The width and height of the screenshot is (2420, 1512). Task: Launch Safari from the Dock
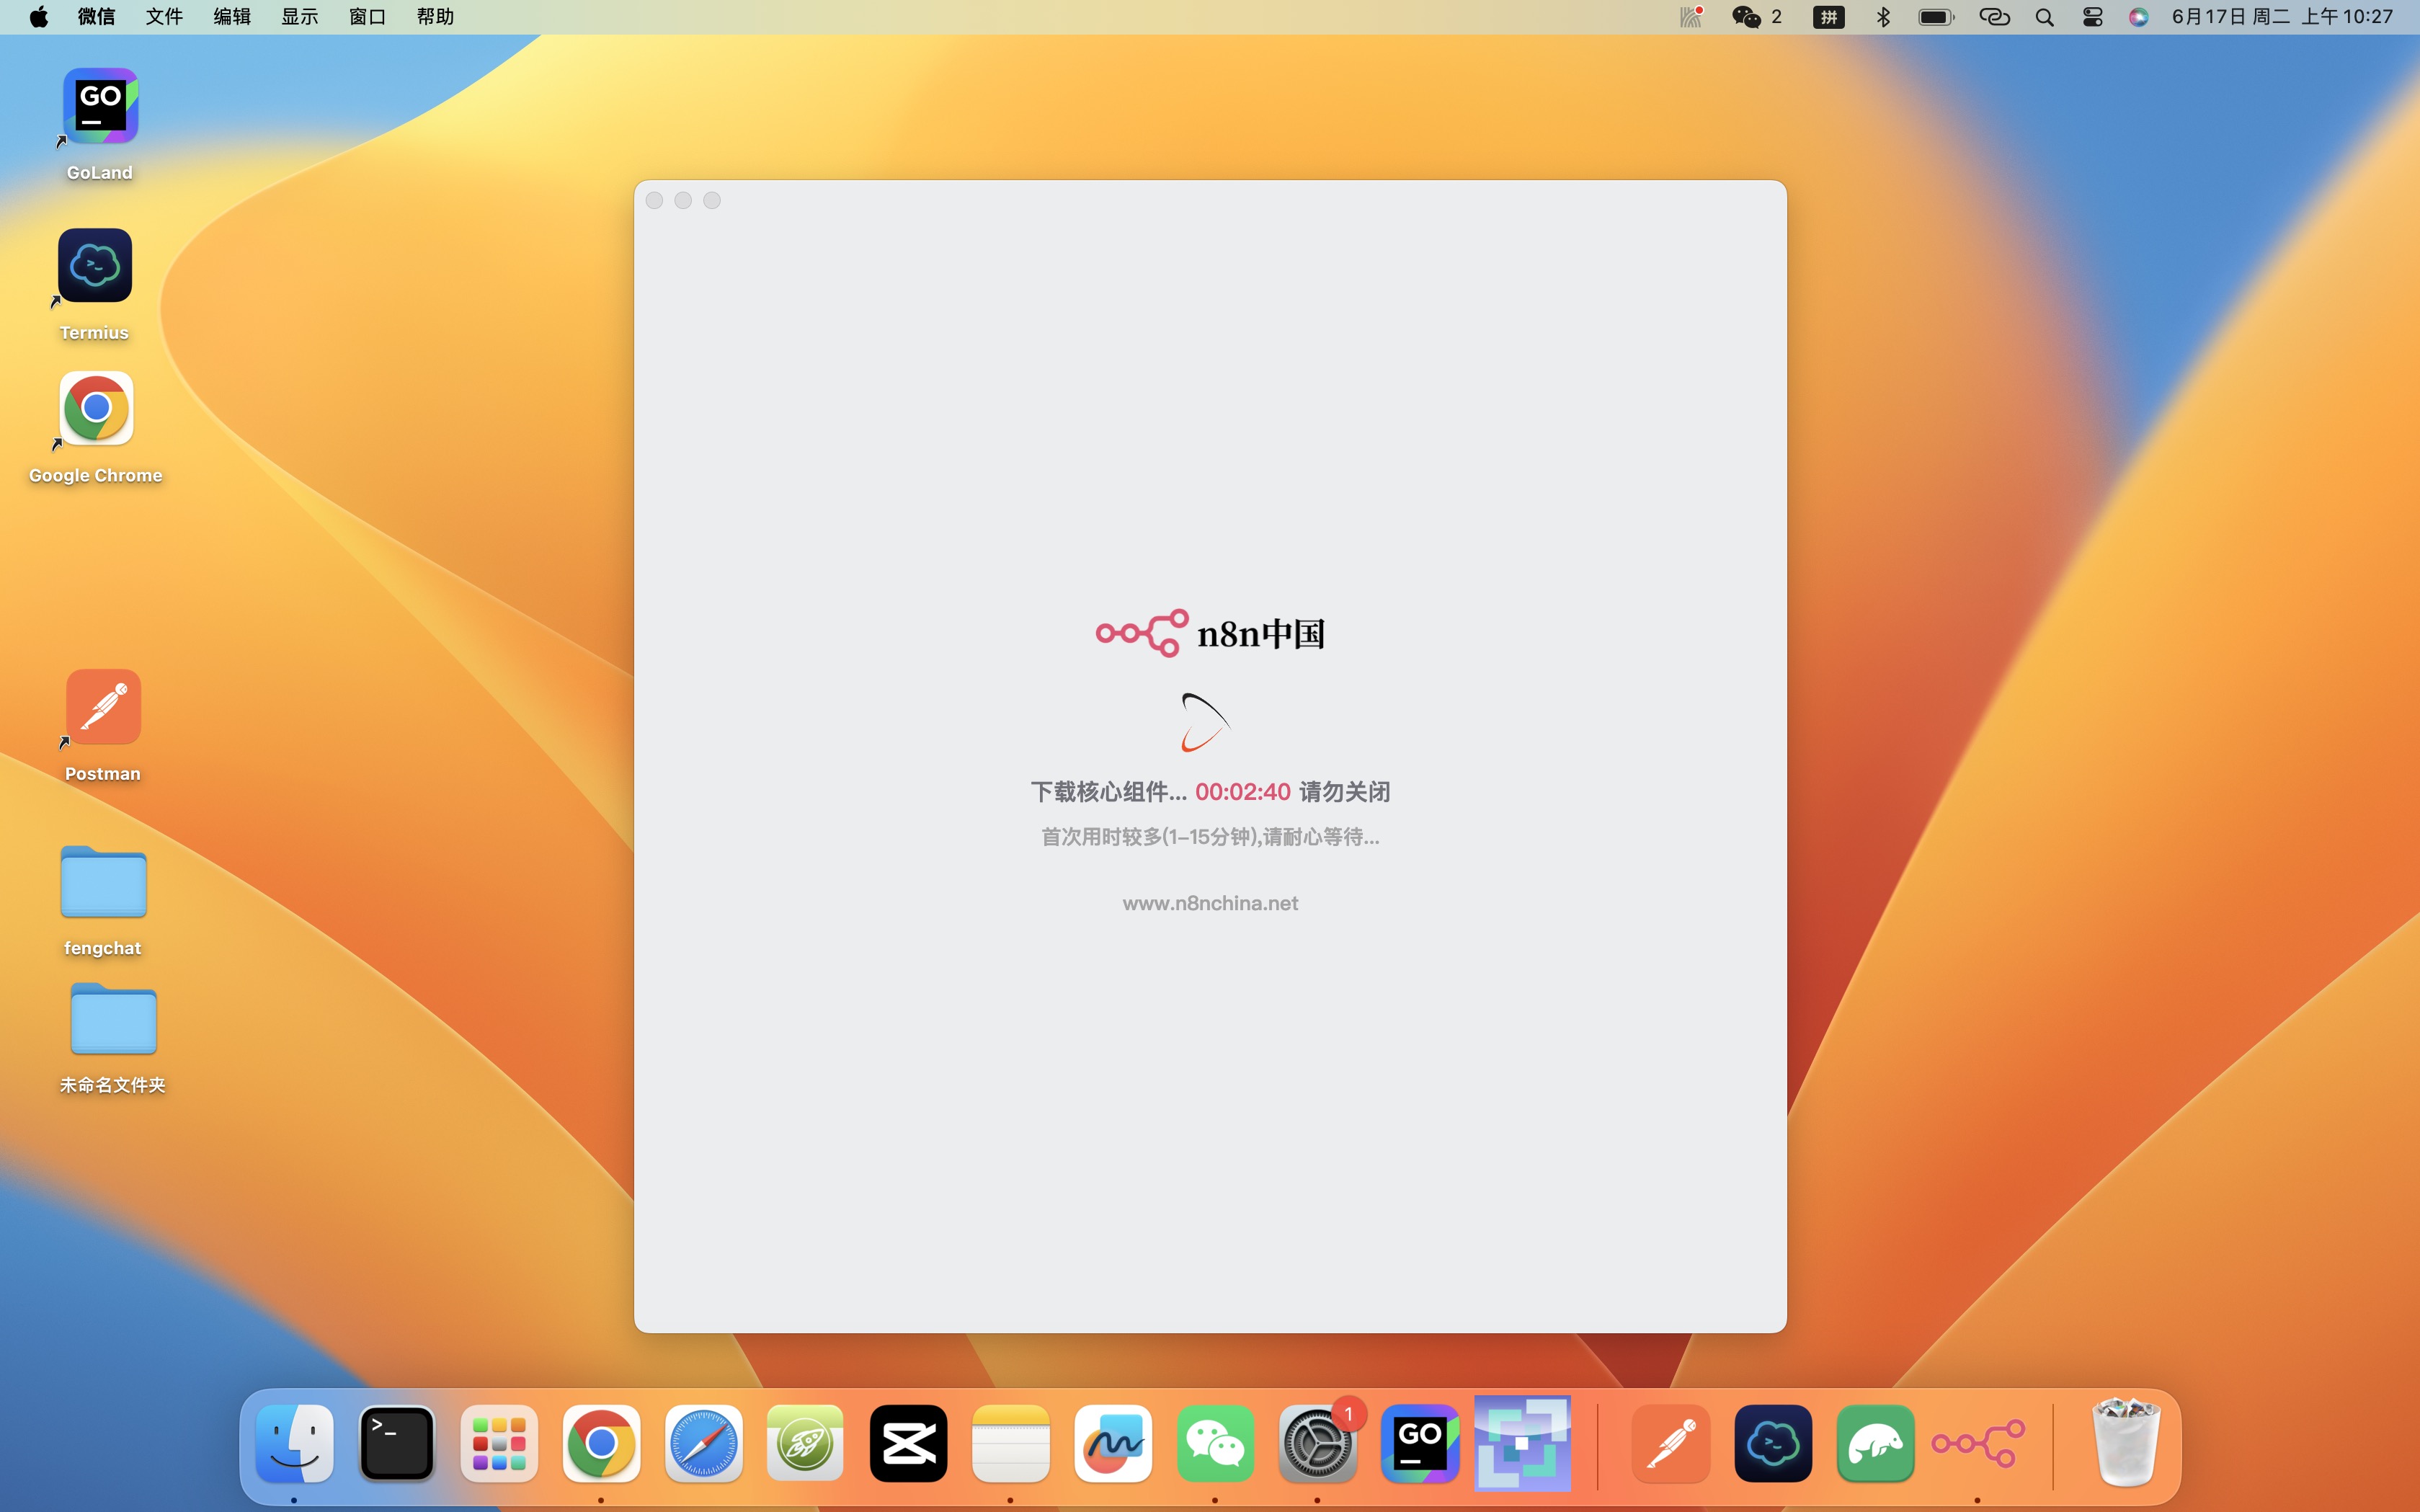[703, 1443]
